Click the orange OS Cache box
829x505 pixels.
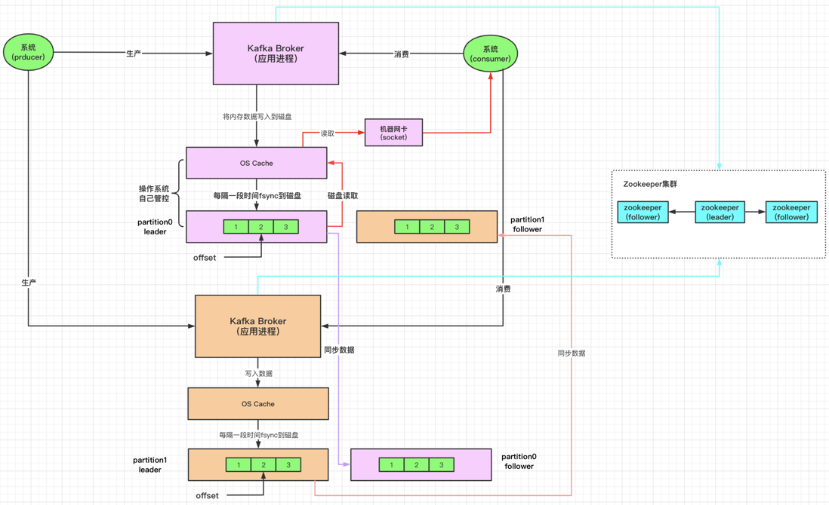click(x=258, y=404)
